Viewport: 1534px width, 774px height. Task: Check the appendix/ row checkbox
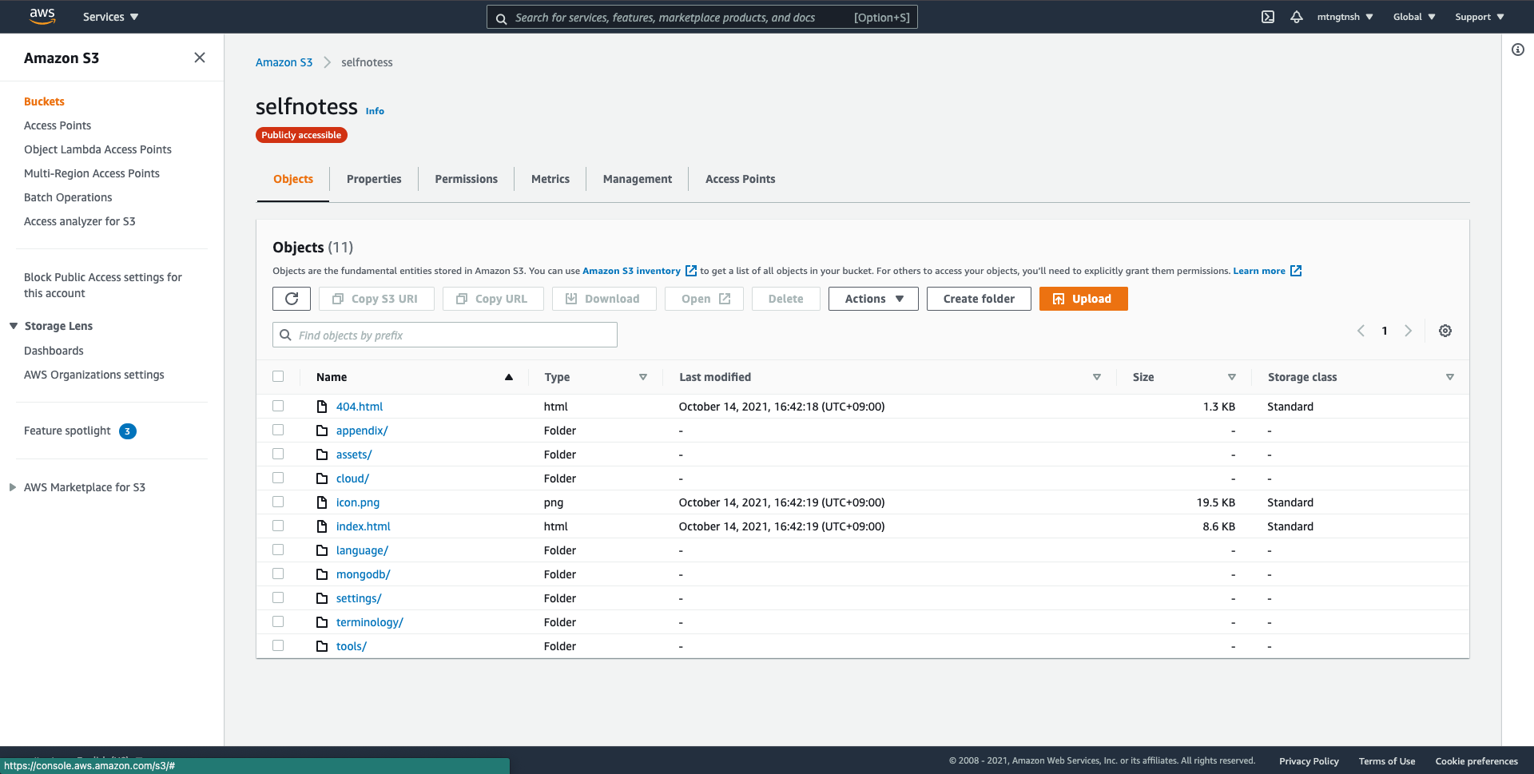pos(278,430)
